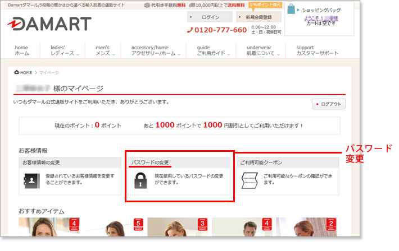Click the ログアウト button
Image resolution: width=399 pixels, height=251 pixels.
[329, 104]
